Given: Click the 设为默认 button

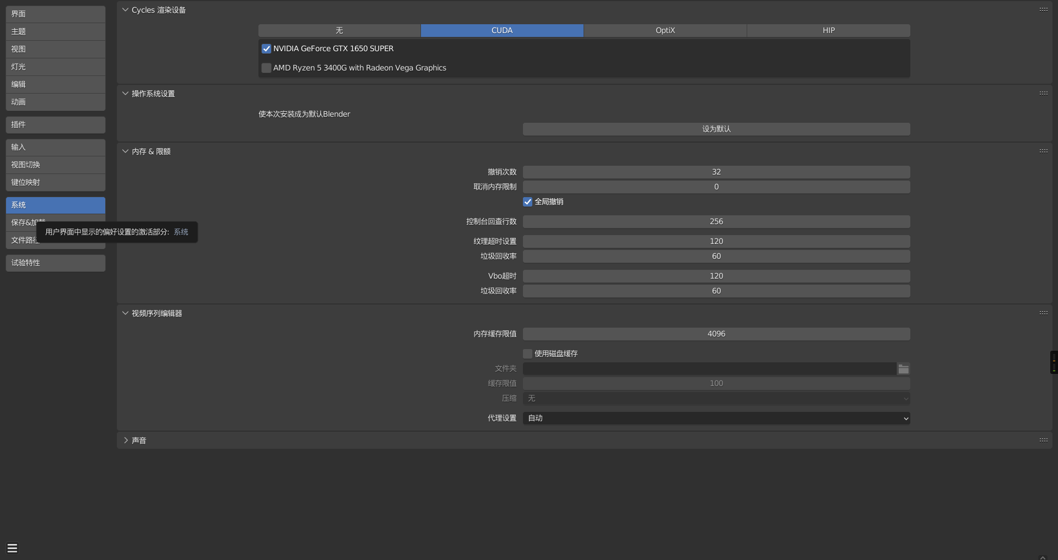Looking at the screenshot, I should click(716, 129).
